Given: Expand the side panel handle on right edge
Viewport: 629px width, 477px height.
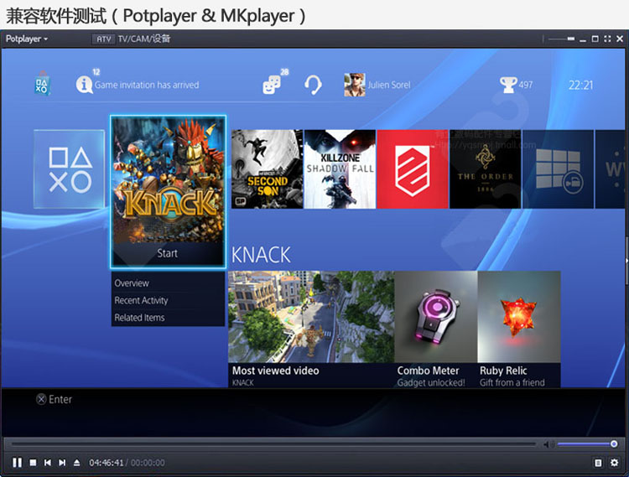Looking at the screenshot, I should (626, 261).
